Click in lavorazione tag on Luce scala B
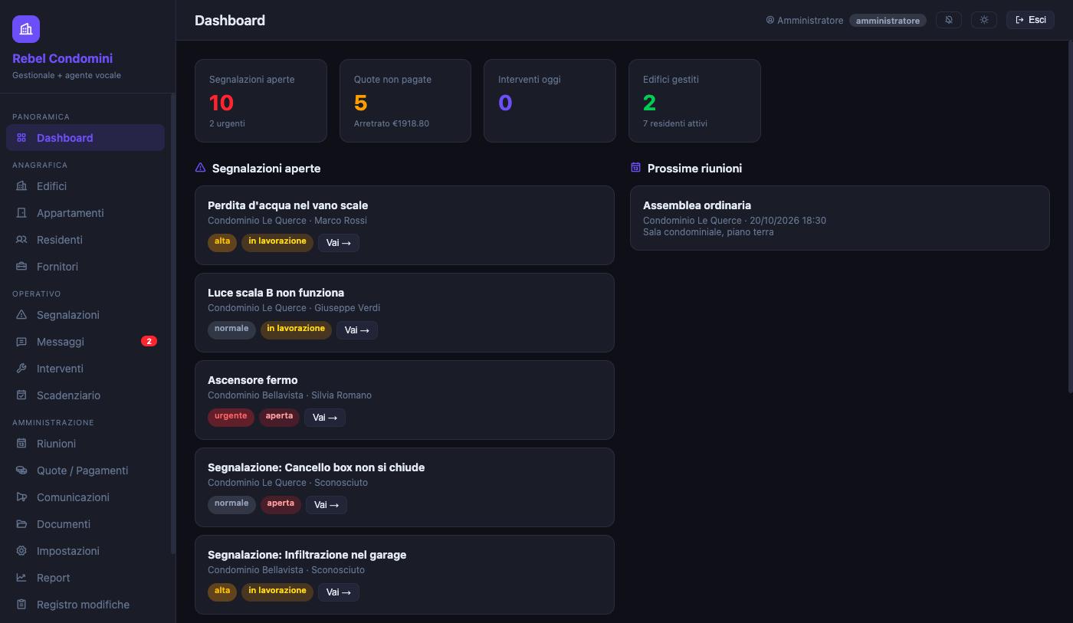 click(296, 330)
